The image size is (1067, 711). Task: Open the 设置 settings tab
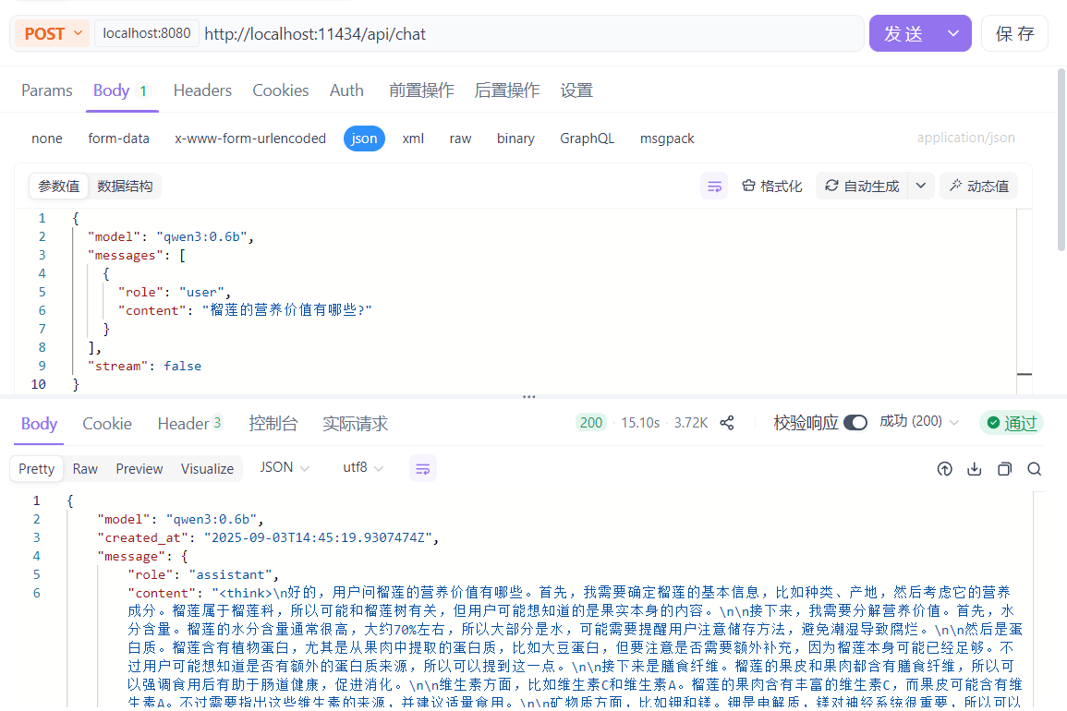pos(576,90)
